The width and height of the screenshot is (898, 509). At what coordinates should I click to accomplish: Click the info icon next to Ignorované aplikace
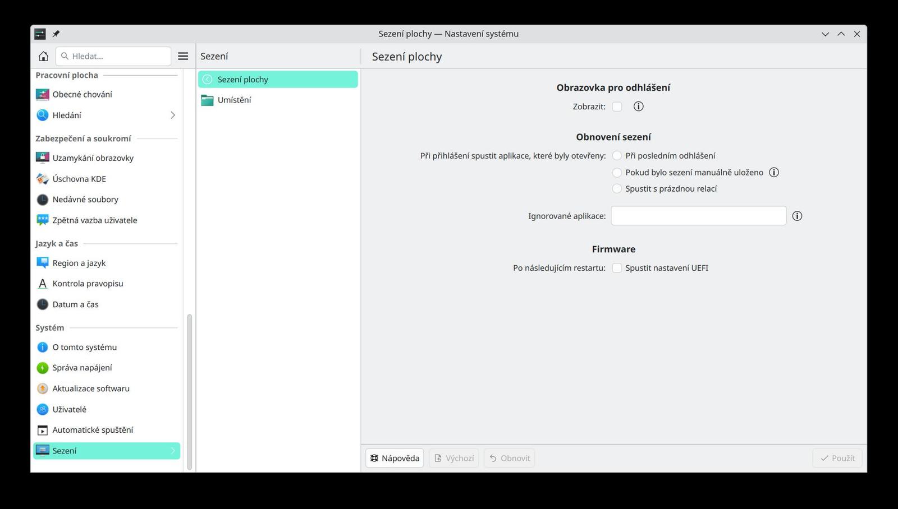797,216
